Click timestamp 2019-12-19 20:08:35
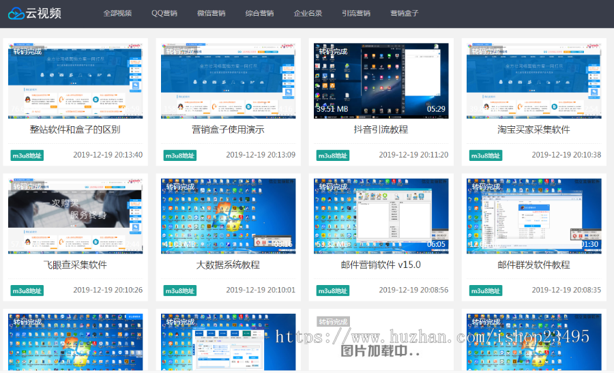 [x=566, y=290]
